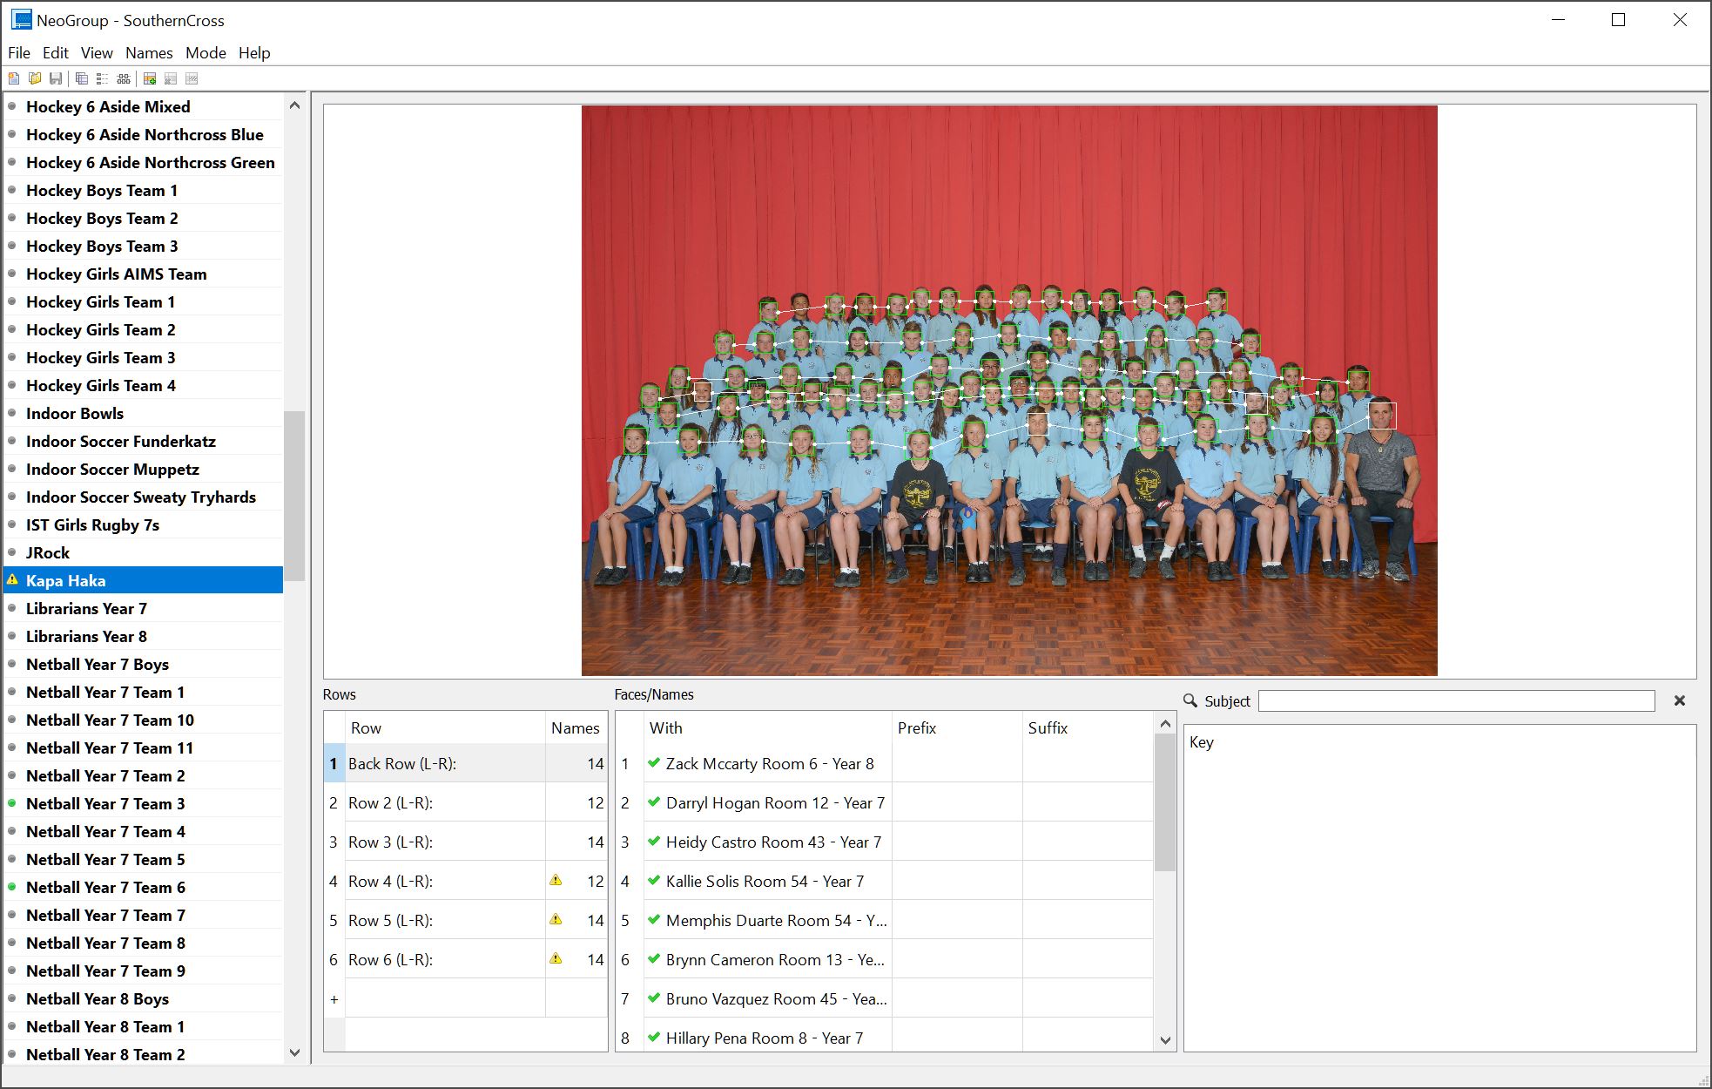Screen dimensions: 1712x1089
Task: Click the Names column header in Rows
Action: (x=576, y=727)
